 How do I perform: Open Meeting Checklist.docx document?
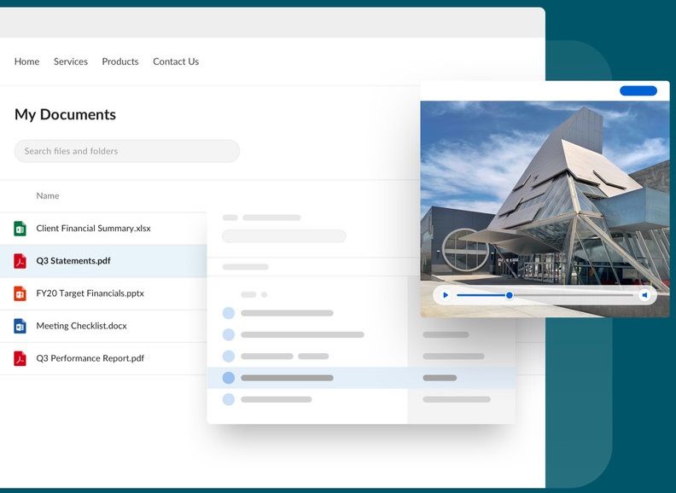tap(81, 326)
